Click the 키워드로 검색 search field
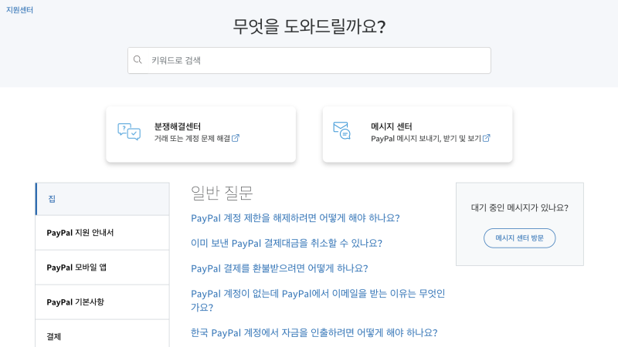 coord(309,61)
